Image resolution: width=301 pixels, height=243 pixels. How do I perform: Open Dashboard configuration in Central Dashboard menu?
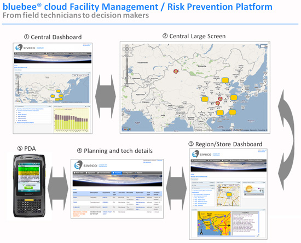[x=79, y=53]
